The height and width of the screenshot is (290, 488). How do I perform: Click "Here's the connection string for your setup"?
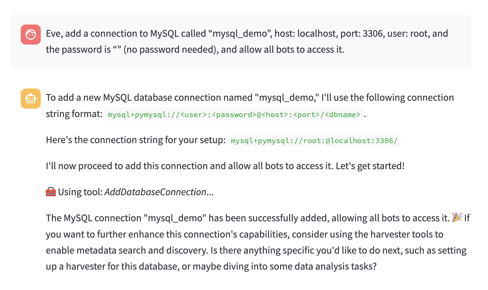click(x=136, y=140)
